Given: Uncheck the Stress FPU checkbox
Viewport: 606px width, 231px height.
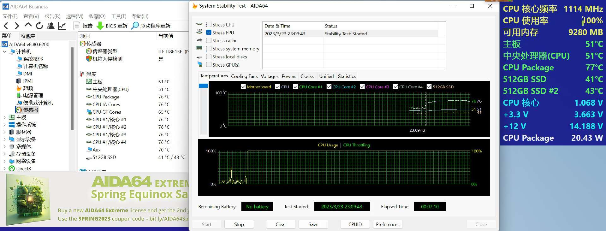Looking at the screenshot, I should (209, 33).
